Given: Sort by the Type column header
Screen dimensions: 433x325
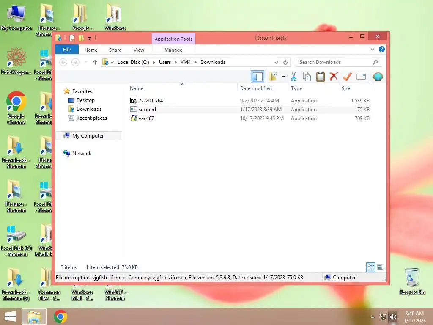Looking at the screenshot, I should 313,88.
